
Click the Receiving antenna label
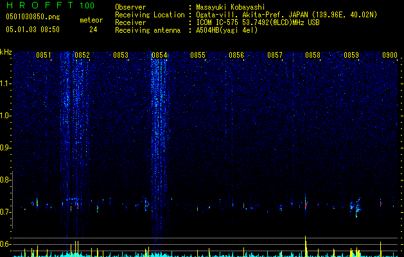coord(148,30)
